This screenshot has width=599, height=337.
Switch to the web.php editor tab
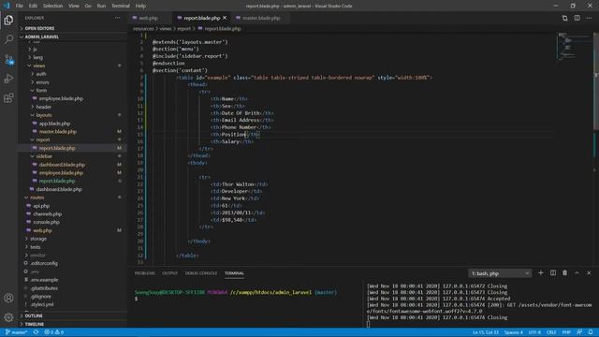pyautogui.click(x=148, y=18)
